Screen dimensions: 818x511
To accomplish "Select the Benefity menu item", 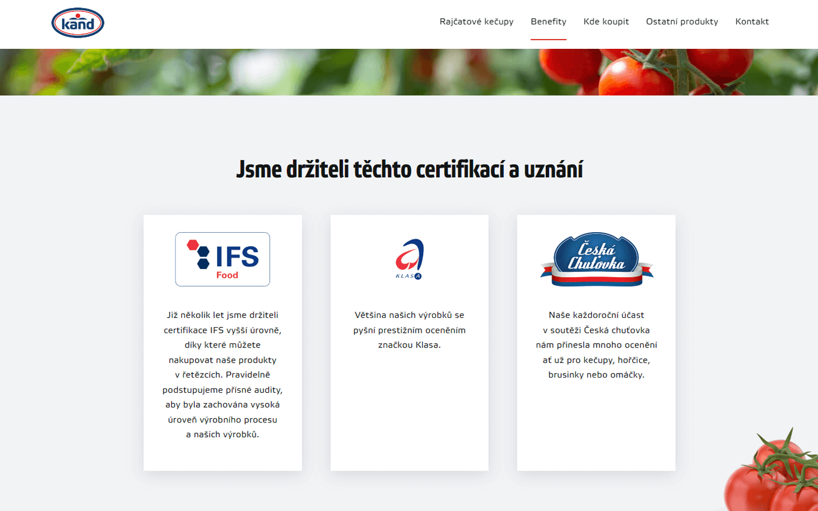I will [x=548, y=22].
